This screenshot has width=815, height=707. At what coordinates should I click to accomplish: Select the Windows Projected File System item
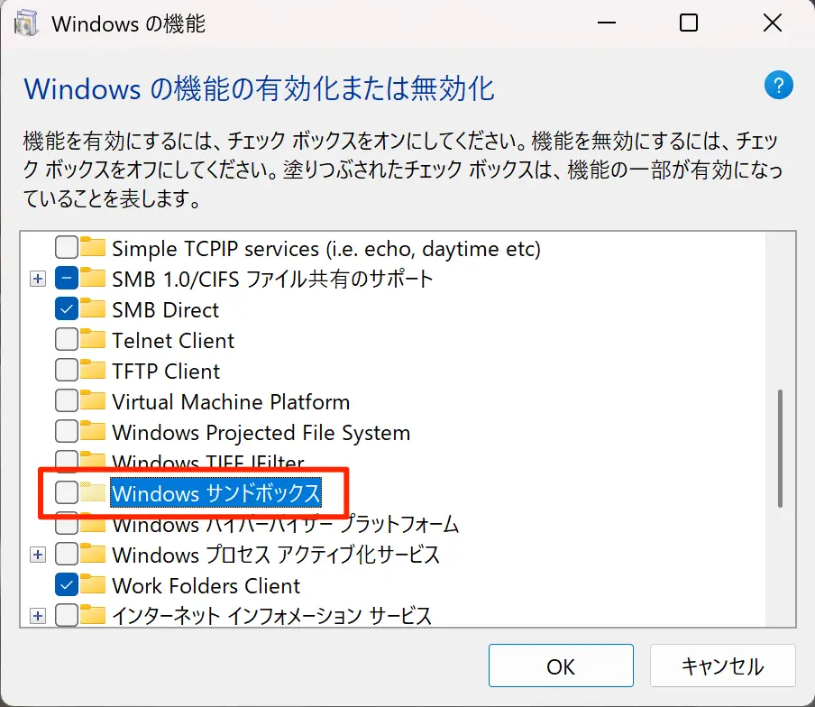(261, 433)
